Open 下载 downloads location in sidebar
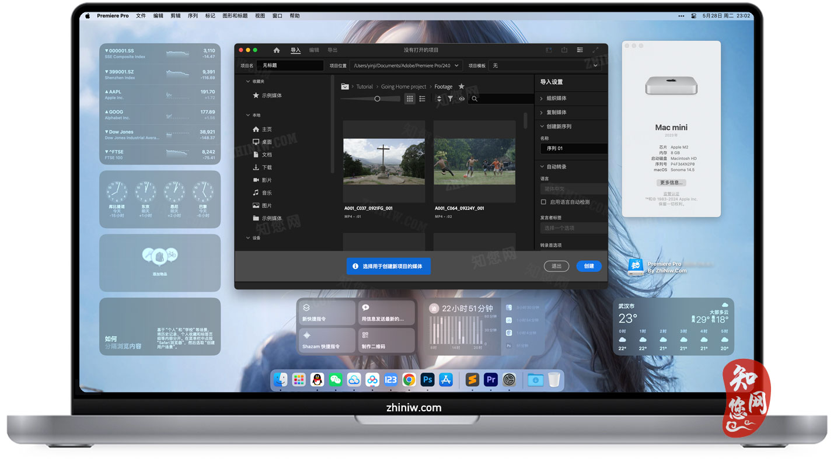Image resolution: width=834 pixels, height=465 pixels. click(x=262, y=167)
